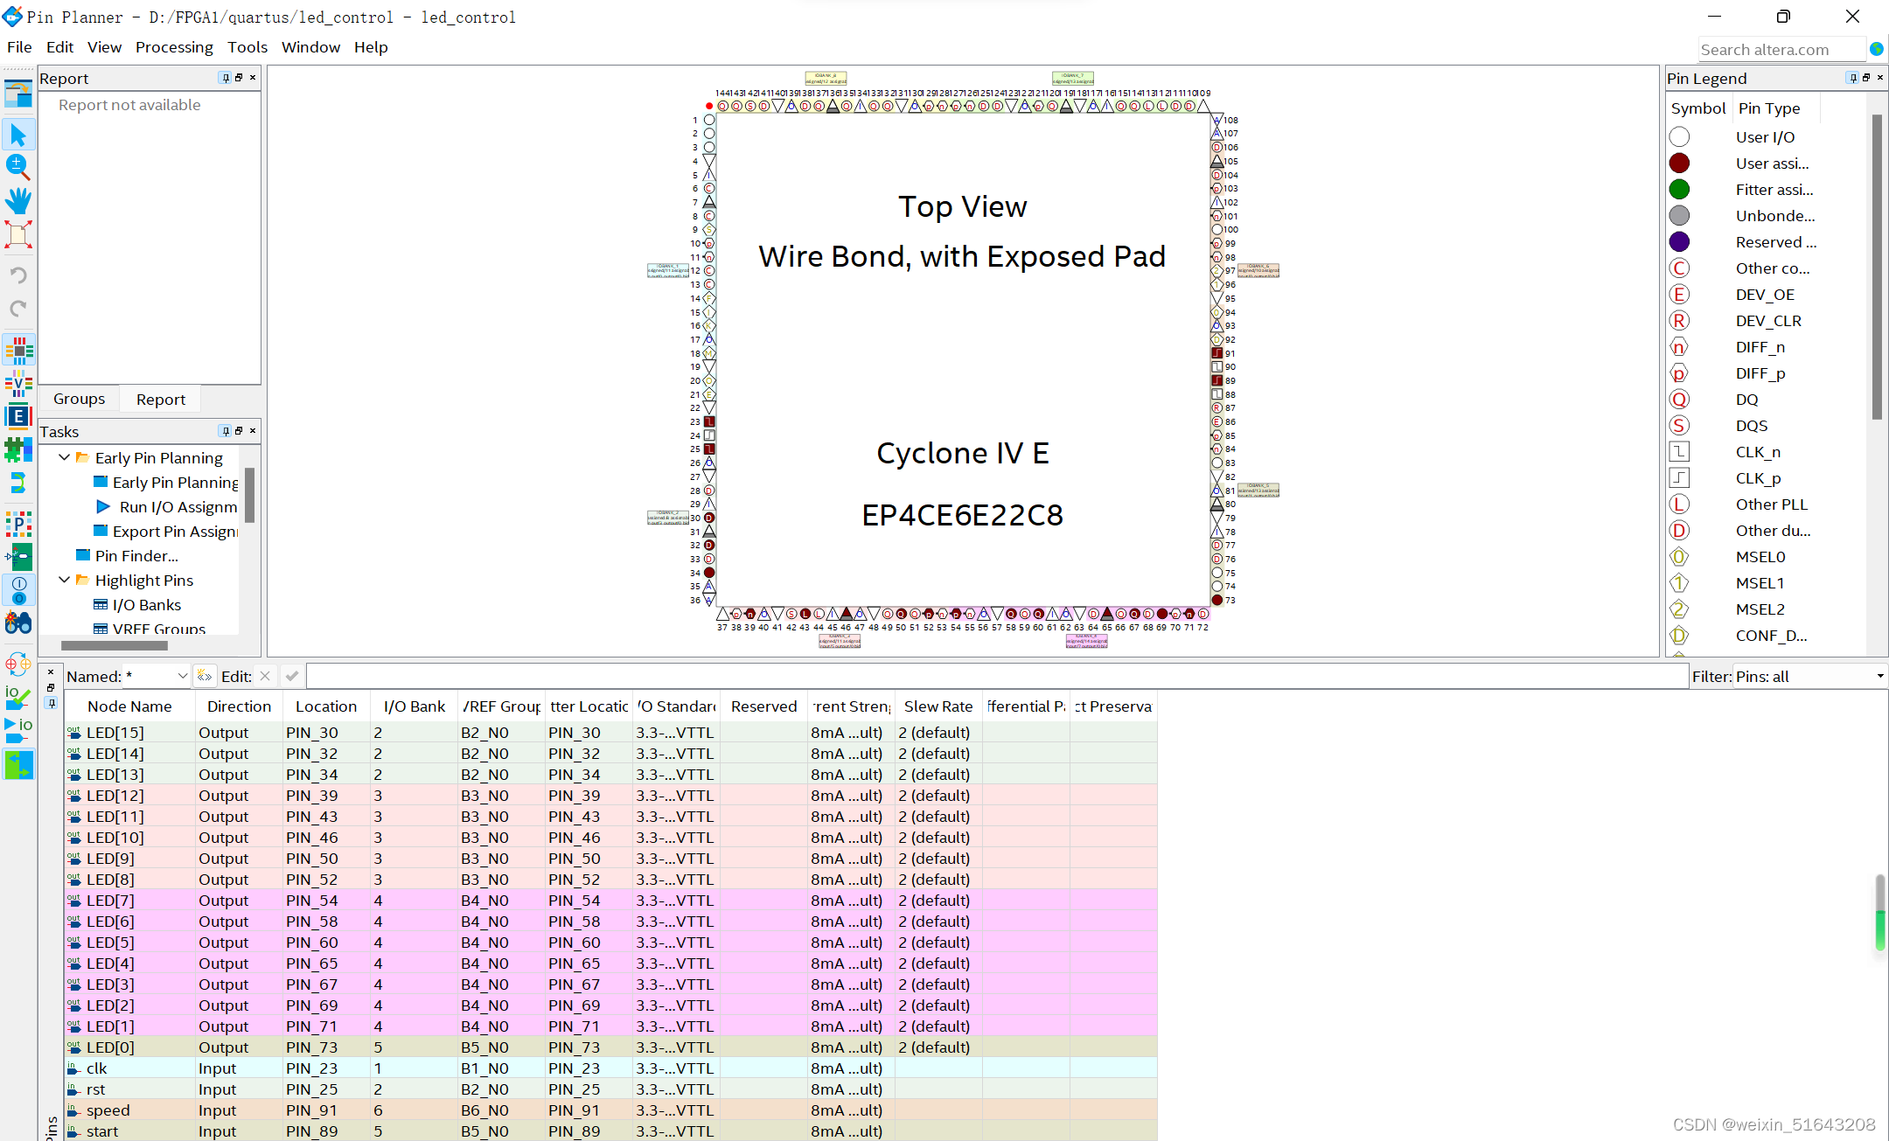Screen dimensions: 1889x1141
Task: Open the Named filter dropdown
Action: pyautogui.click(x=182, y=676)
